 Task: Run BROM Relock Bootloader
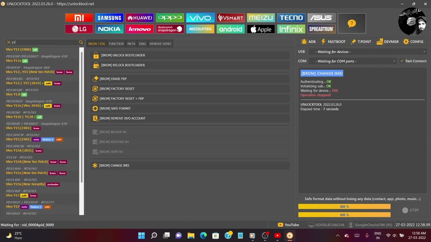pyautogui.click(x=190, y=65)
